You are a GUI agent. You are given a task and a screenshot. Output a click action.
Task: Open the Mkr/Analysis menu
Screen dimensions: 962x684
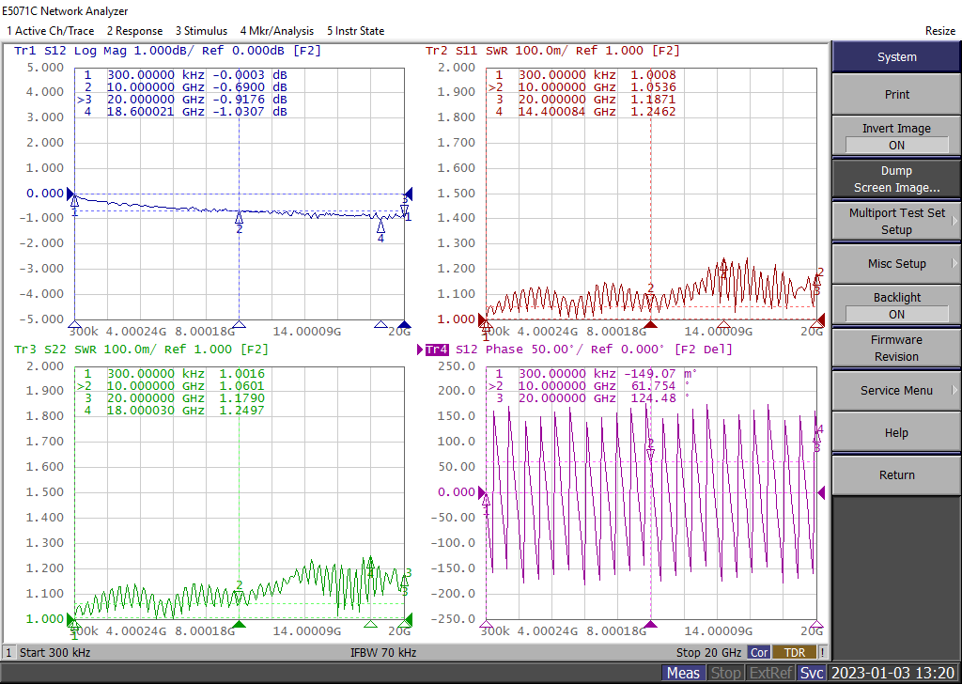276,31
